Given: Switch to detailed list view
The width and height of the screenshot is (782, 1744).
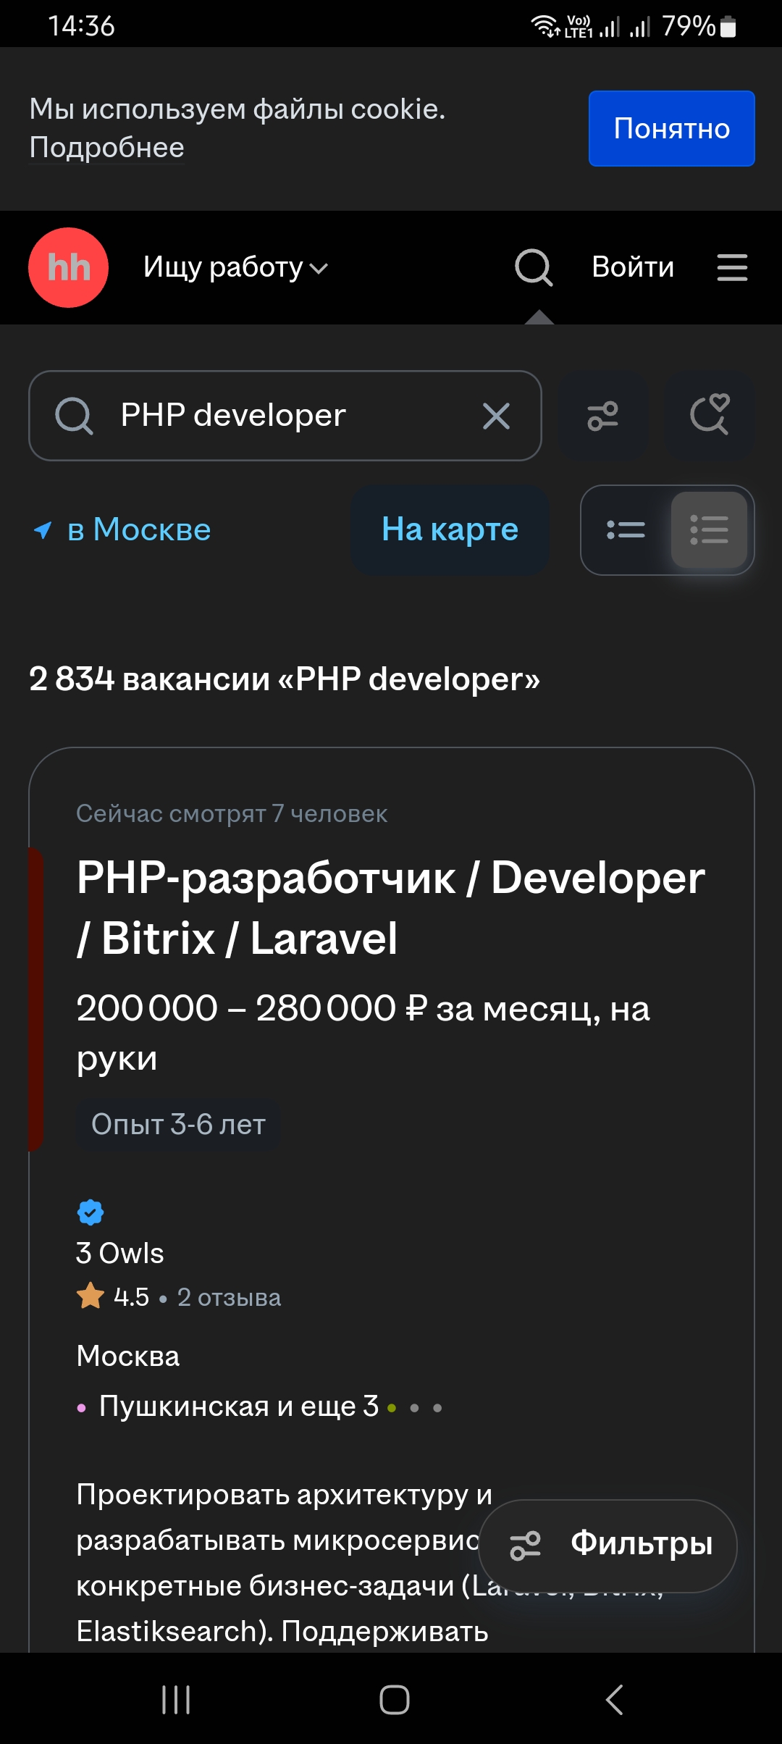Looking at the screenshot, I should pos(709,530).
